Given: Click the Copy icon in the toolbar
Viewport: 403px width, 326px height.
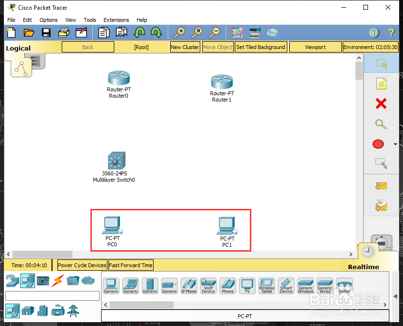Looking at the screenshot, I should pyautogui.click(x=104, y=33).
